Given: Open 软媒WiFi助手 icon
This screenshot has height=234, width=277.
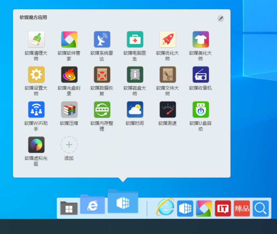Looking at the screenshot, I should pyautogui.click(x=36, y=110).
